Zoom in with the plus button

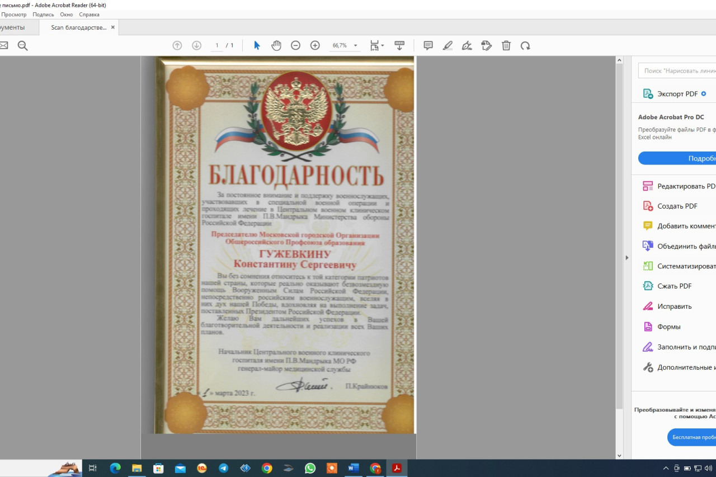(315, 46)
